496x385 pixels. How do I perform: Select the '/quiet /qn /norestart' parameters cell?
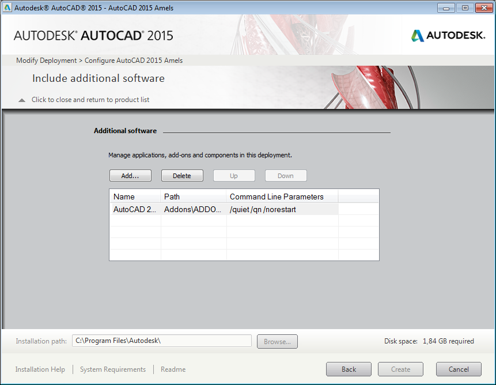click(x=282, y=209)
